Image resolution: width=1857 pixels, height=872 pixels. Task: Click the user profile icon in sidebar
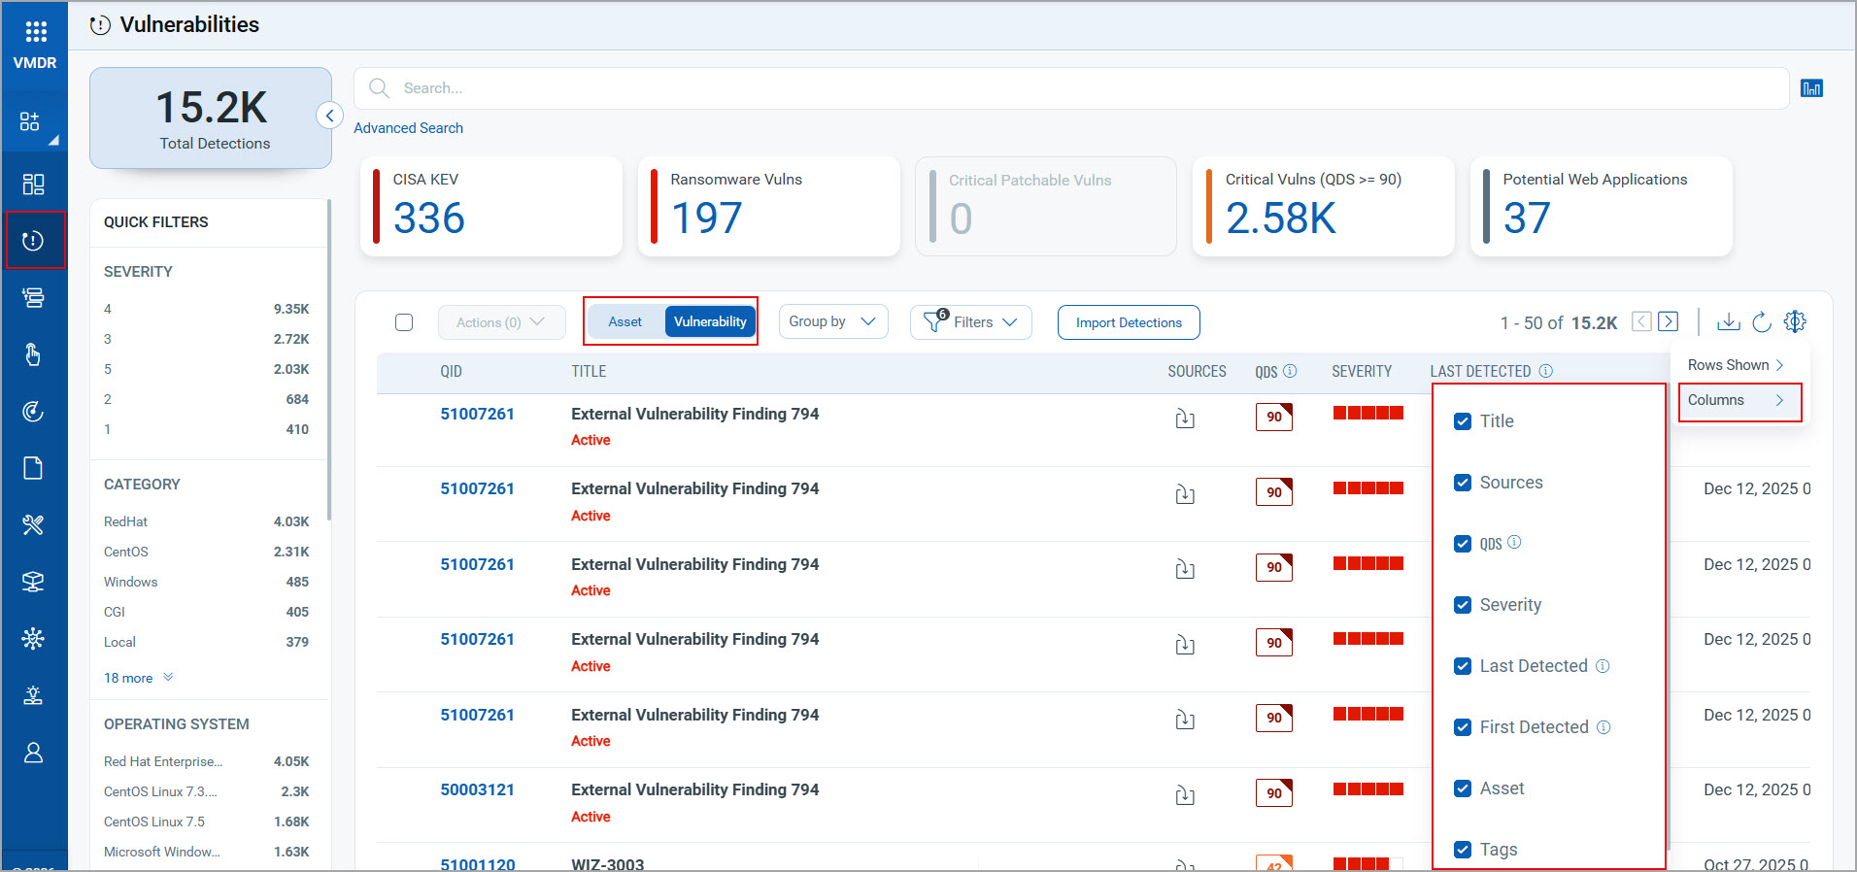coord(34,753)
